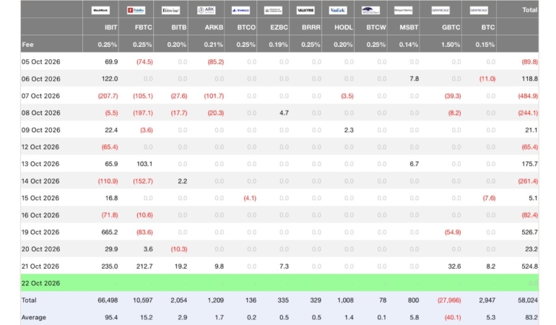Click the 0.15% fee for BTC
556x325 pixels.
[485, 45]
